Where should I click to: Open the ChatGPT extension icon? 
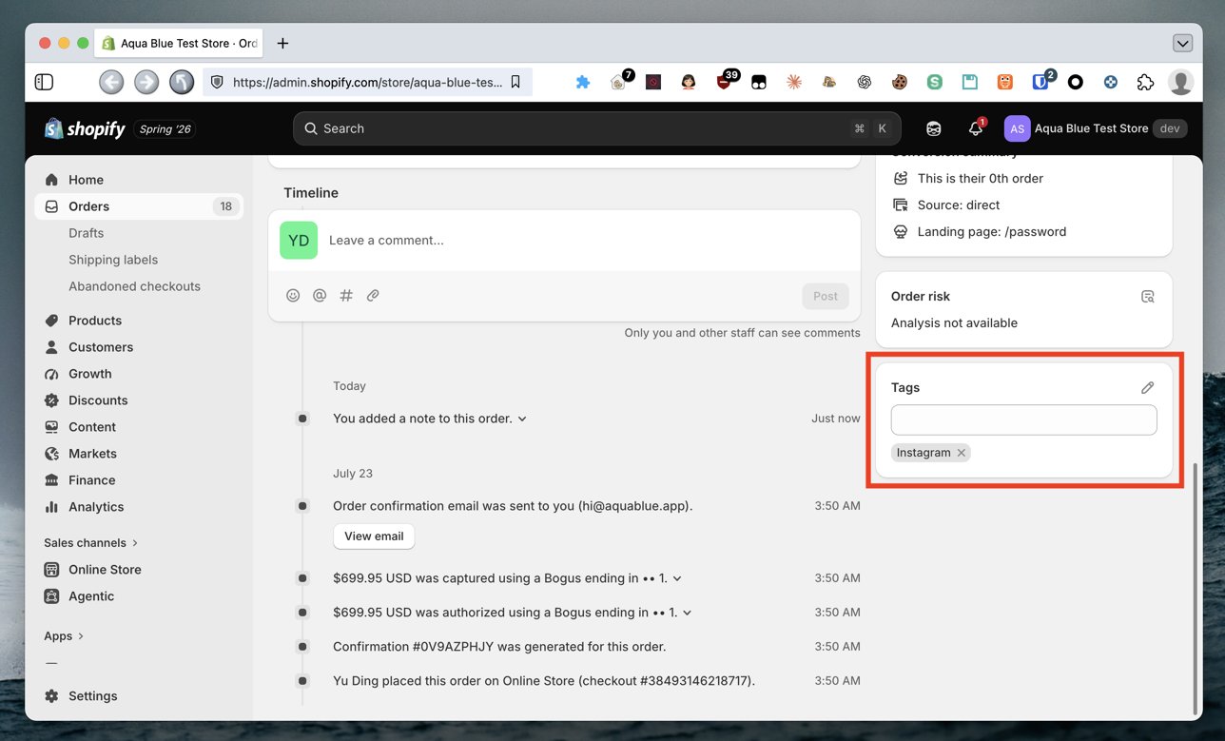pos(865,83)
